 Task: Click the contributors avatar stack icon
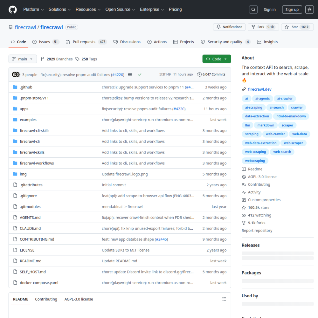tap(16, 74)
